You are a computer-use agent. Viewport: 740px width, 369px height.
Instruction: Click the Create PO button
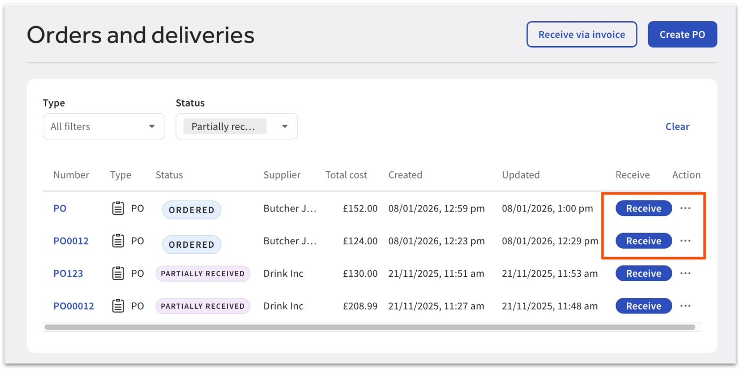click(682, 34)
